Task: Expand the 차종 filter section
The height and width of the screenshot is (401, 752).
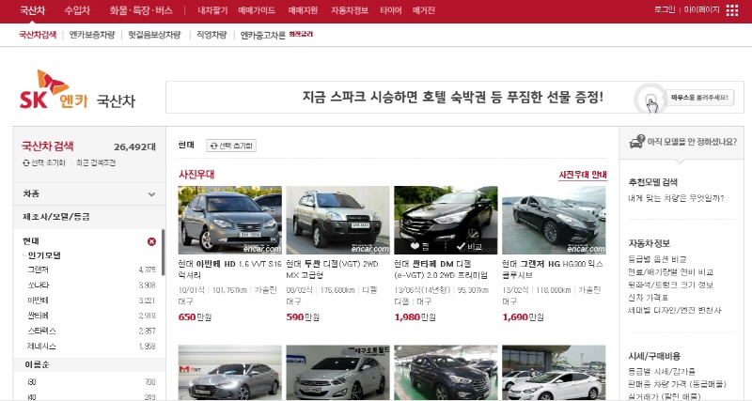Action: click(x=89, y=194)
